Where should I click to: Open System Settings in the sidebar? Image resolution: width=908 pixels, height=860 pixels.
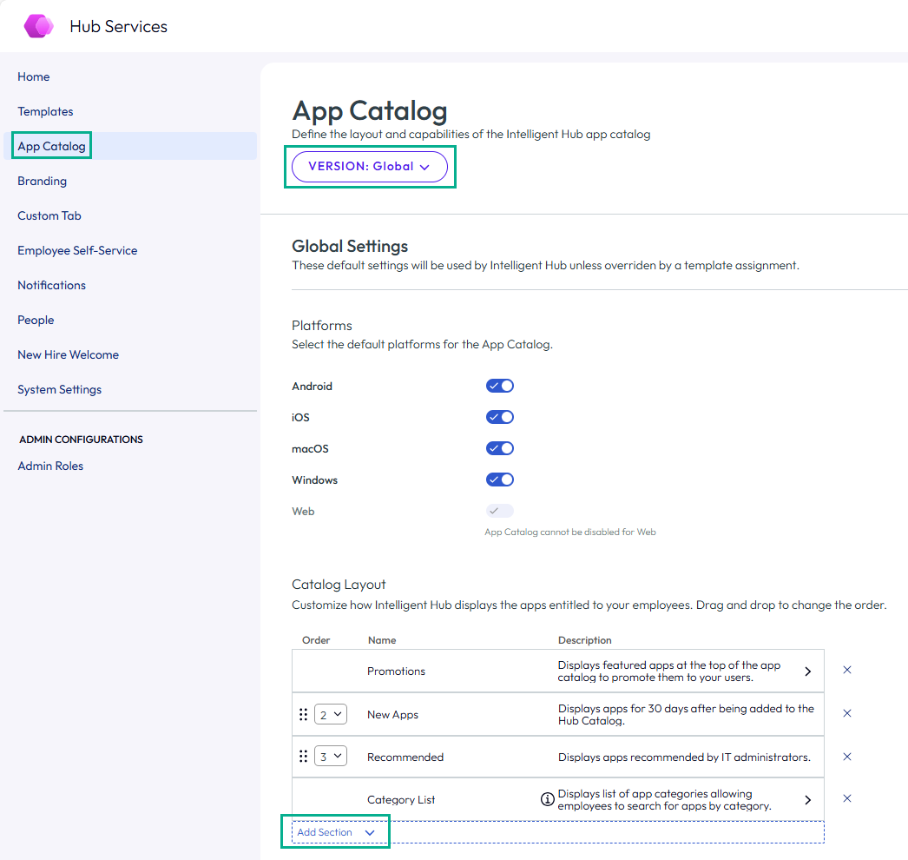click(x=60, y=389)
